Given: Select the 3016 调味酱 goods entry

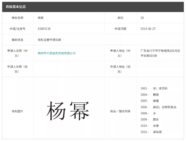Looking at the screenshot, I should point(151,132).
